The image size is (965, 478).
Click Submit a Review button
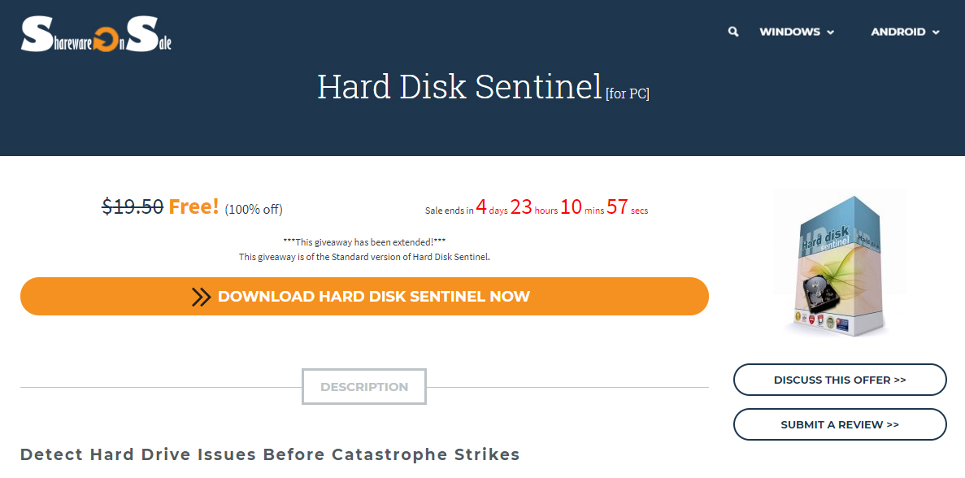(x=840, y=424)
